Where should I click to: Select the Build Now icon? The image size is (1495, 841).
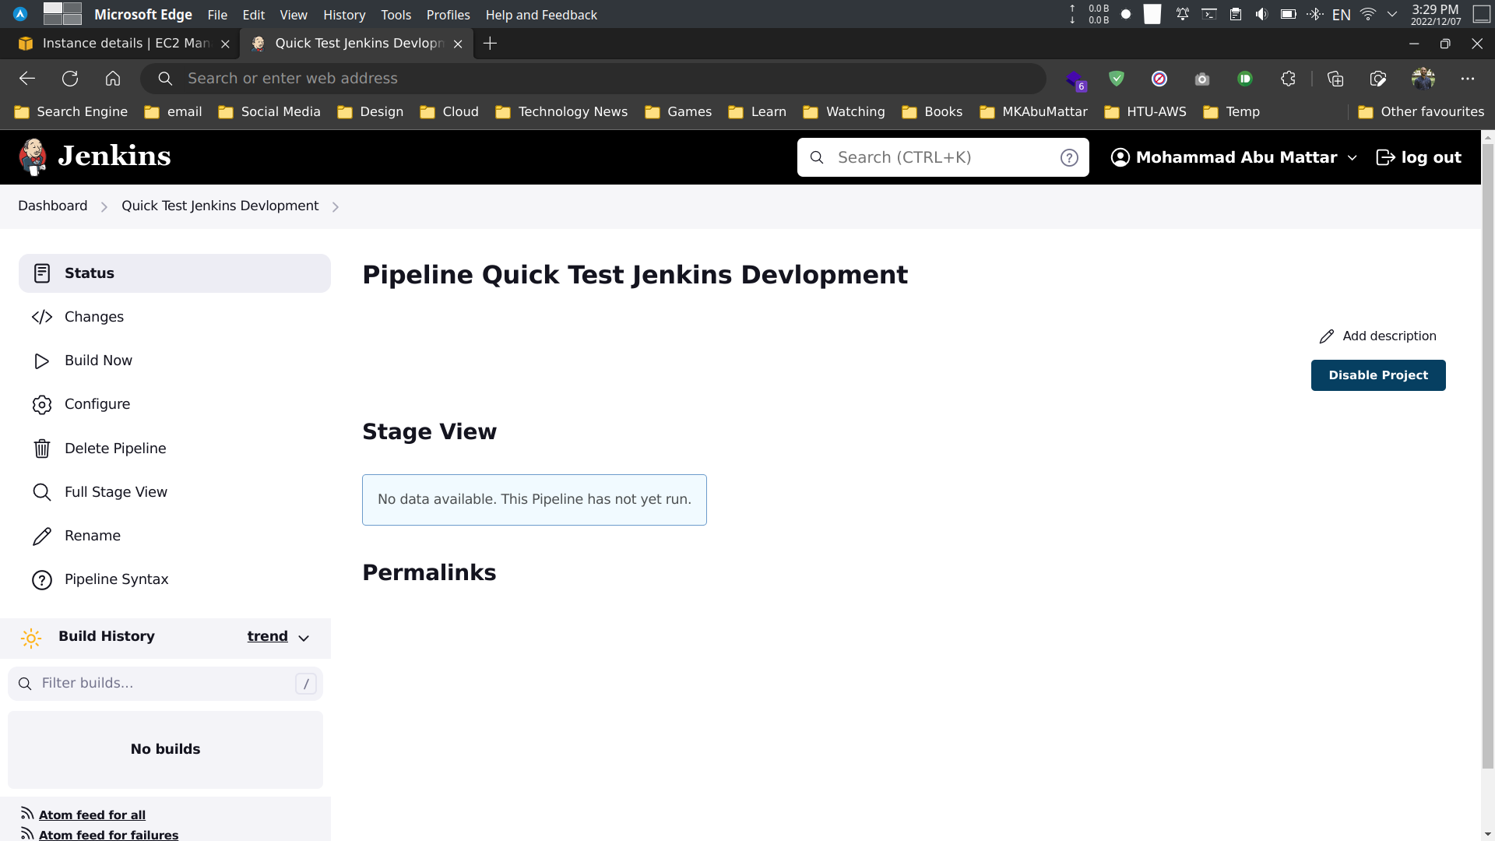41,361
